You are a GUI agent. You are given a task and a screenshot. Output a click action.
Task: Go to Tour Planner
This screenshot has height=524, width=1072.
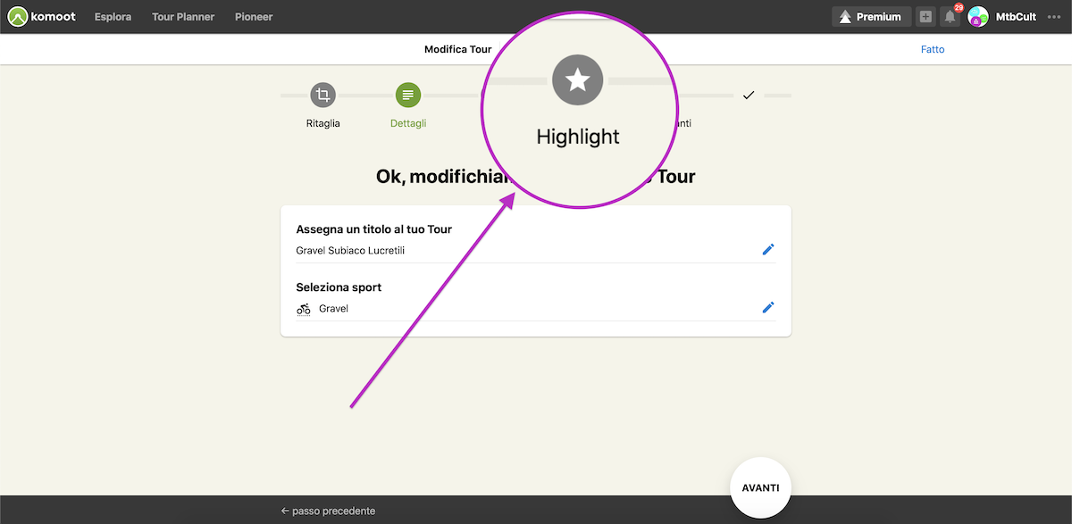click(x=183, y=17)
